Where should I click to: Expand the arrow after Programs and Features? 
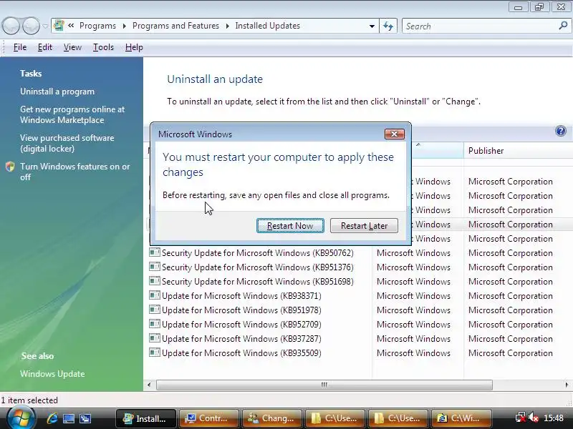click(x=227, y=26)
